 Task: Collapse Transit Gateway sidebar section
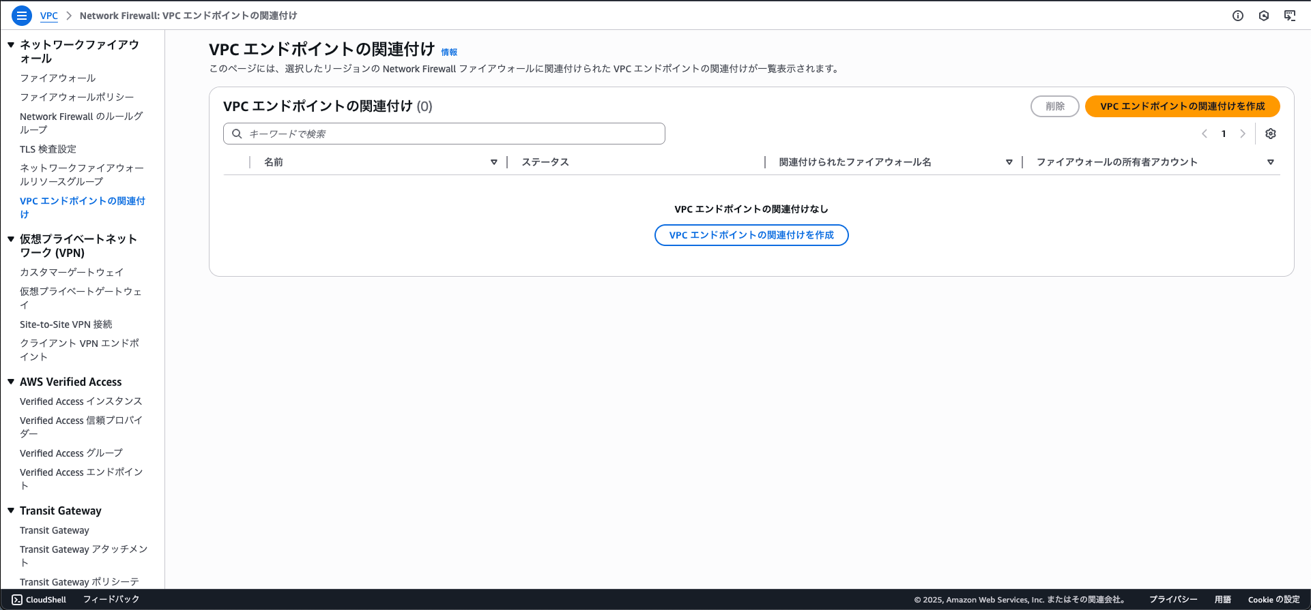(x=11, y=510)
